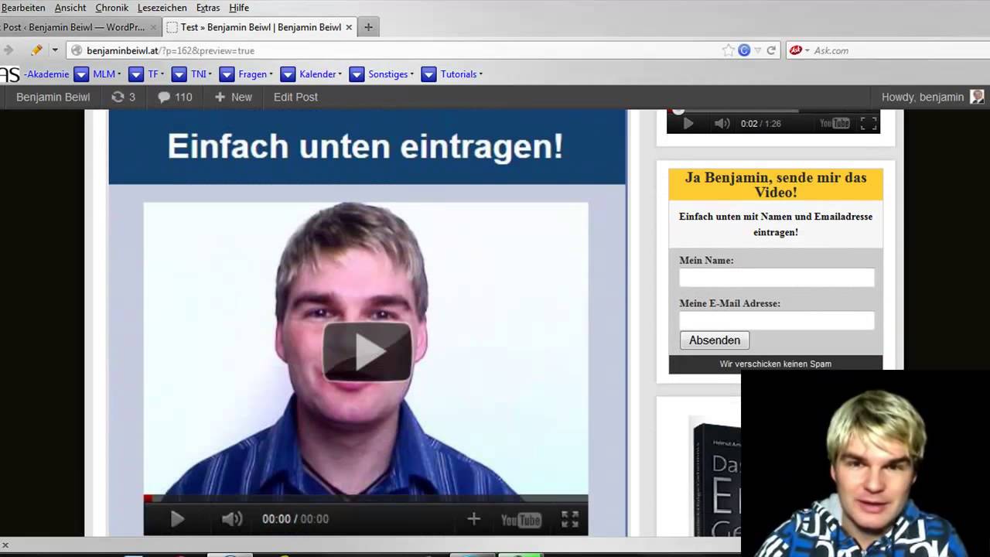Play the main video with center play button
Image resolution: width=990 pixels, height=557 pixels.
(367, 352)
